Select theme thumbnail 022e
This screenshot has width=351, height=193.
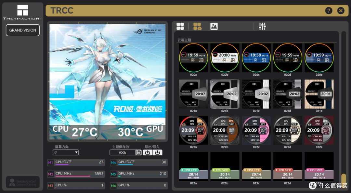tap(319, 130)
